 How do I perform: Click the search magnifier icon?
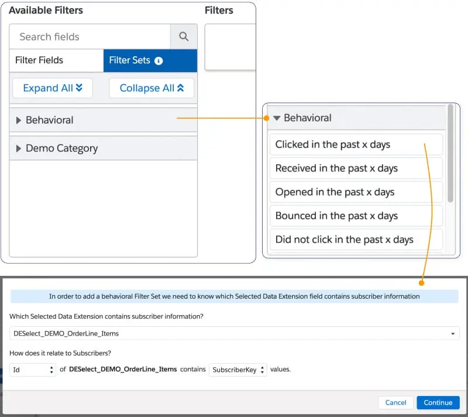click(184, 36)
